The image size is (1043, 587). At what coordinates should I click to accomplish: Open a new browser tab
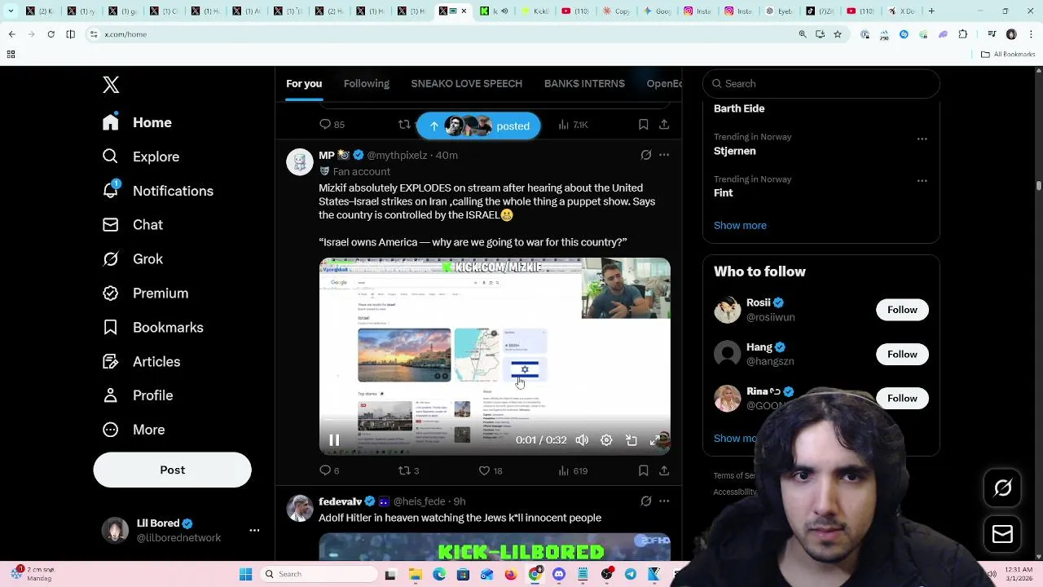pos(931,11)
